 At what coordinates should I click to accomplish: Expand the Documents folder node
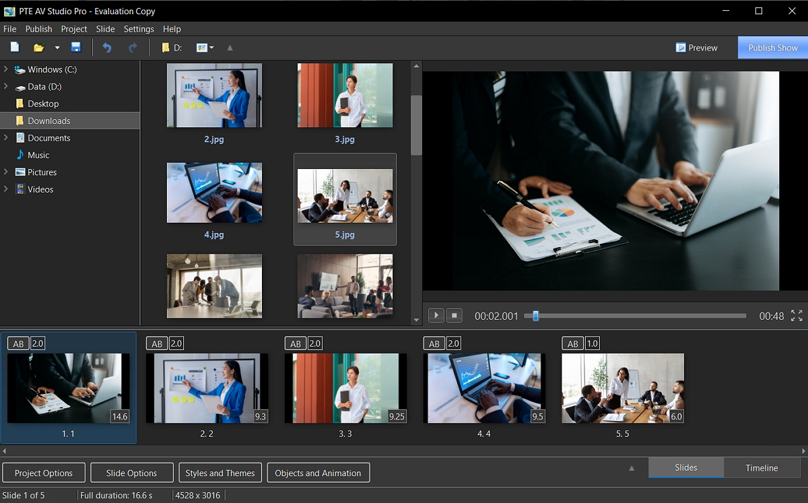click(6, 137)
